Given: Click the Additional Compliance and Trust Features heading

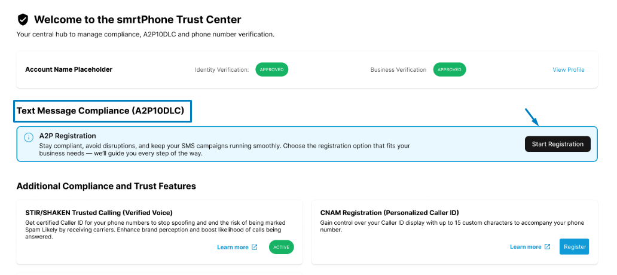Looking at the screenshot, I should [106, 186].
